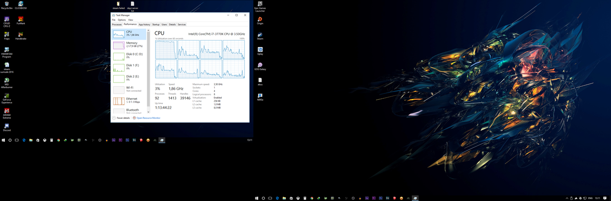Open the FurMark desktop icon
The height and width of the screenshot is (201, 611).
(x=21, y=20)
